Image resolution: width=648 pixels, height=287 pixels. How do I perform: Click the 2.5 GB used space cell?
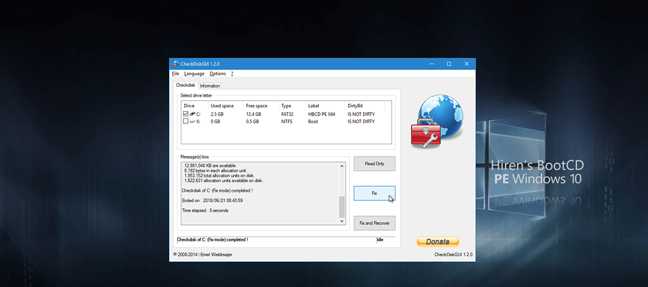[218, 114]
